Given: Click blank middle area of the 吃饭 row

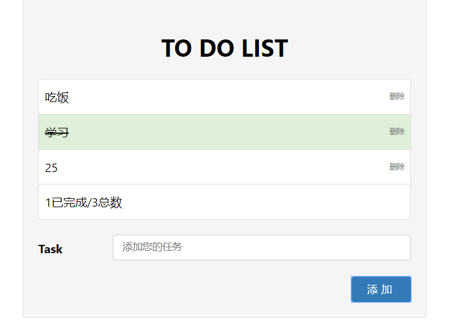Looking at the screenshot, I should click(x=227, y=97).
